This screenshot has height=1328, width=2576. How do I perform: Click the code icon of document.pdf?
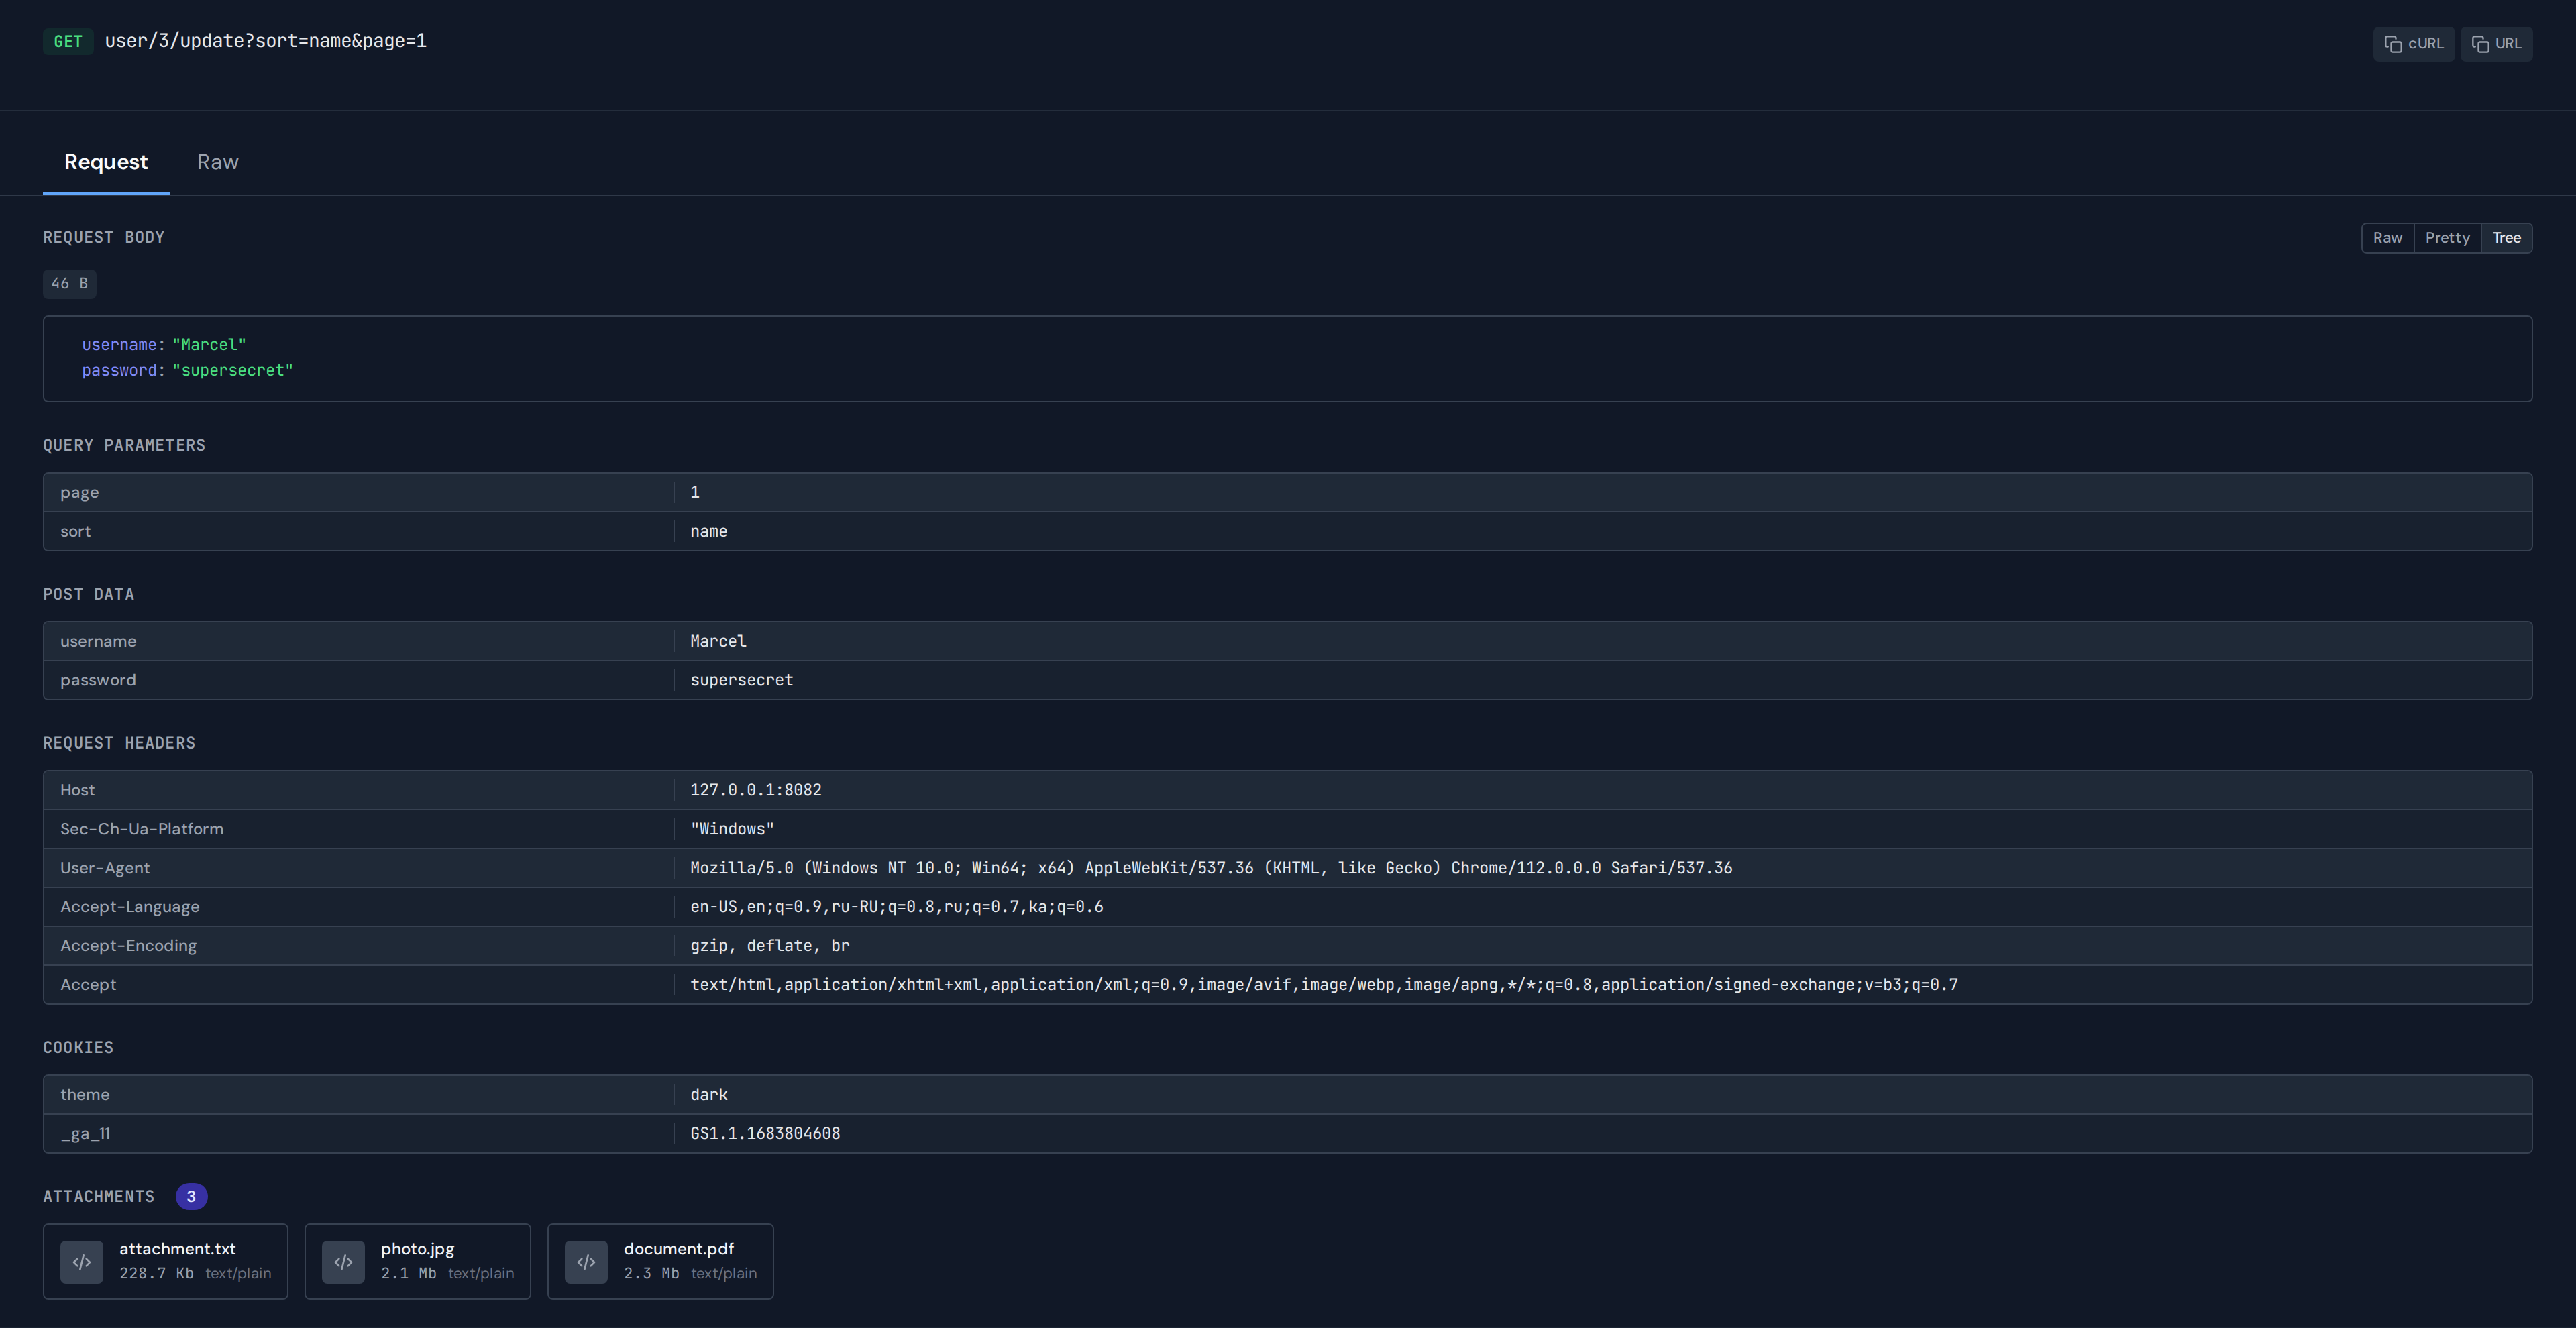coord(586,1262)
